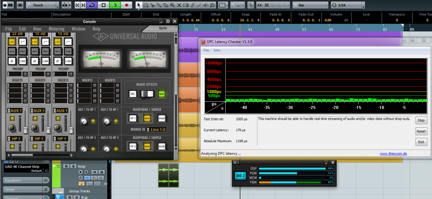This screenshot has width=432, height=199.
Task: Click the Stop transport button
Action: pos(103,5)
